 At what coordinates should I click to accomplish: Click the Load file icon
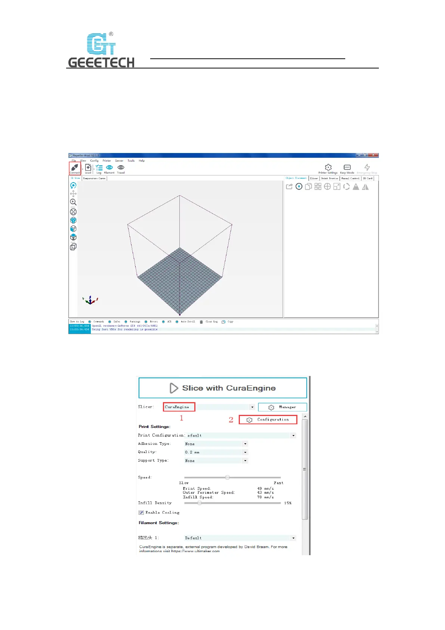[88, 167]
